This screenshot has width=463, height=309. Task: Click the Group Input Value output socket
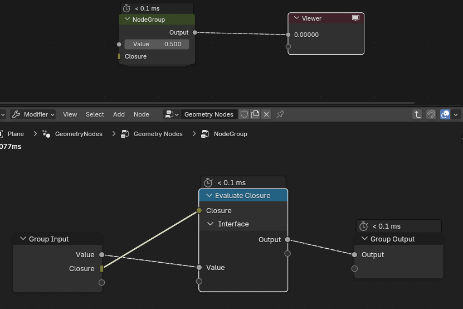(101, 254)
